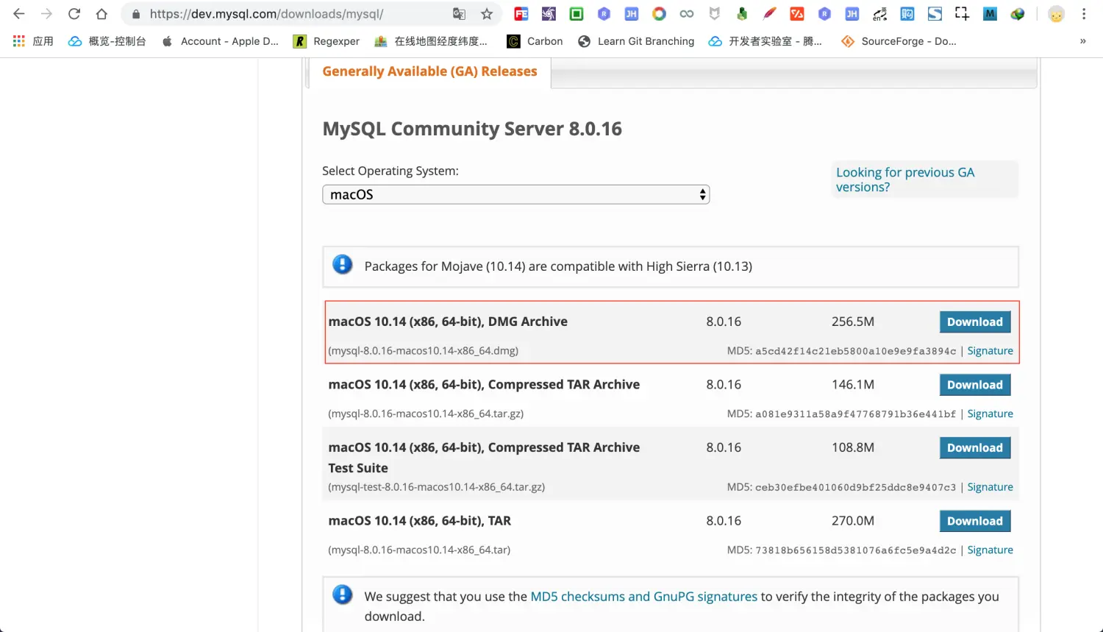Open the infinity symbol extension
Screen dimensions: 1103x632
[687, 14]
